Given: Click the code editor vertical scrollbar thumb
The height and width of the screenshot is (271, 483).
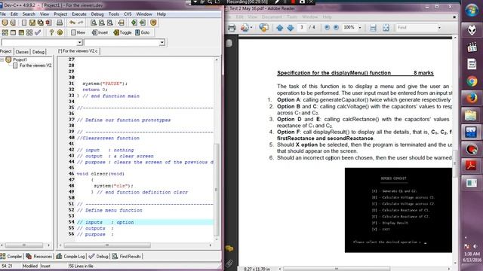Looking at the screenshot, I should coord(217,189).
